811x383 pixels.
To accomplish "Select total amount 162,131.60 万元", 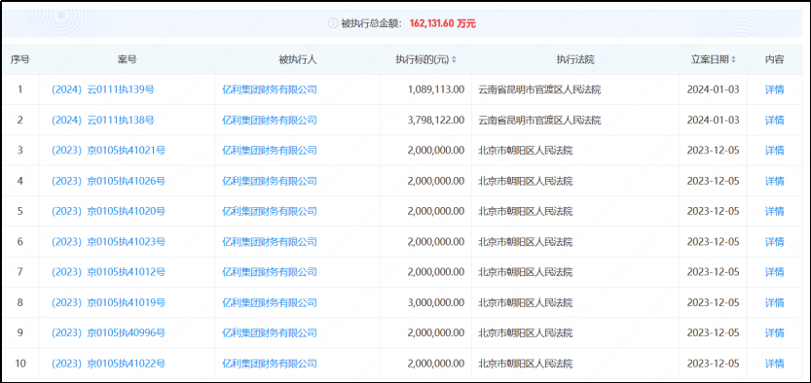I will click(x=443, y=23).
